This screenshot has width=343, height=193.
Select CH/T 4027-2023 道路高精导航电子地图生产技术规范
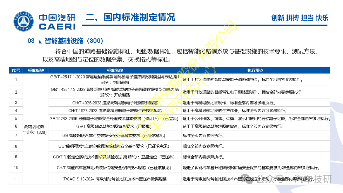click(115, 110)
